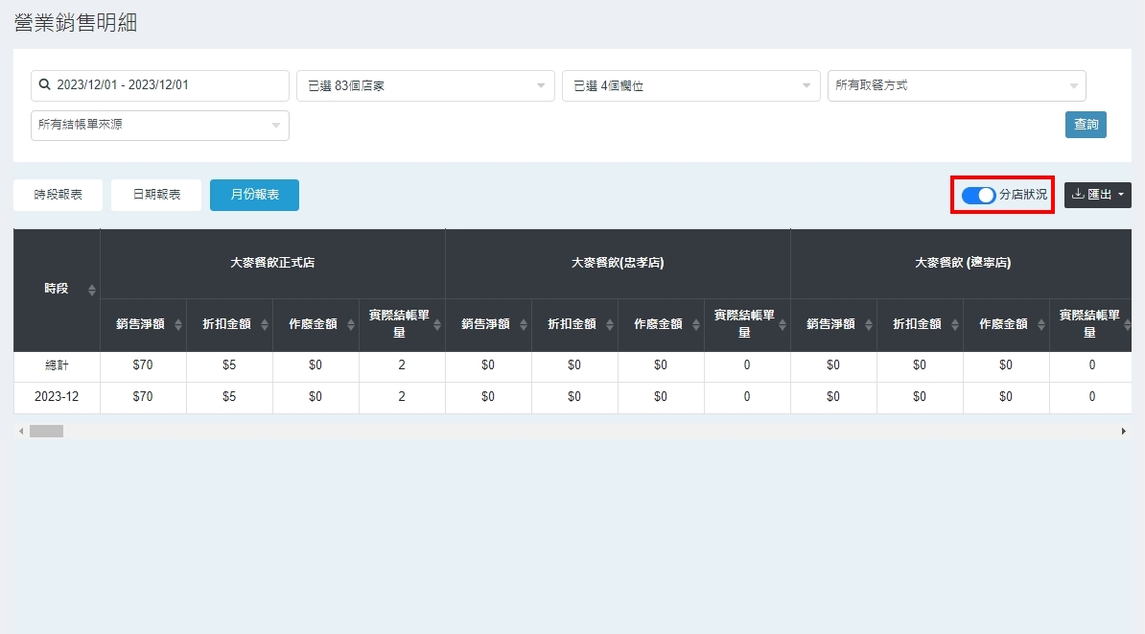Click the horizontal scrollbar right arrow
This screenshot has height=634, width=1145.
[x=1123, y=432]
